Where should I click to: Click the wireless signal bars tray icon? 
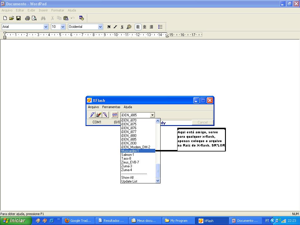coord(284,221)
